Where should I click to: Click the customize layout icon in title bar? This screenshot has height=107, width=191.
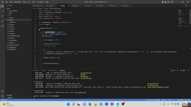pos(172,2)
